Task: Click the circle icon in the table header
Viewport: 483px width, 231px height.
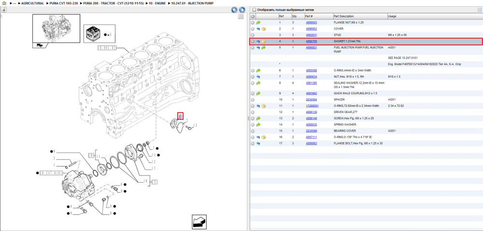Action: (253, 16)
